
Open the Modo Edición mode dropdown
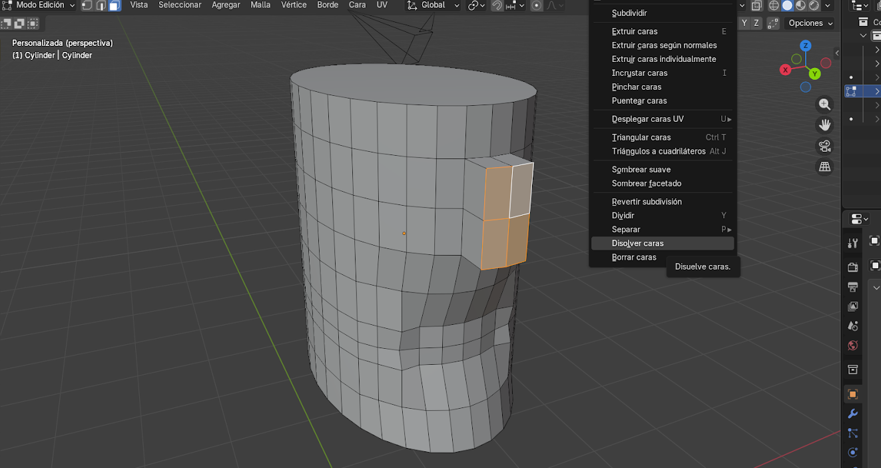click(40, 5)
